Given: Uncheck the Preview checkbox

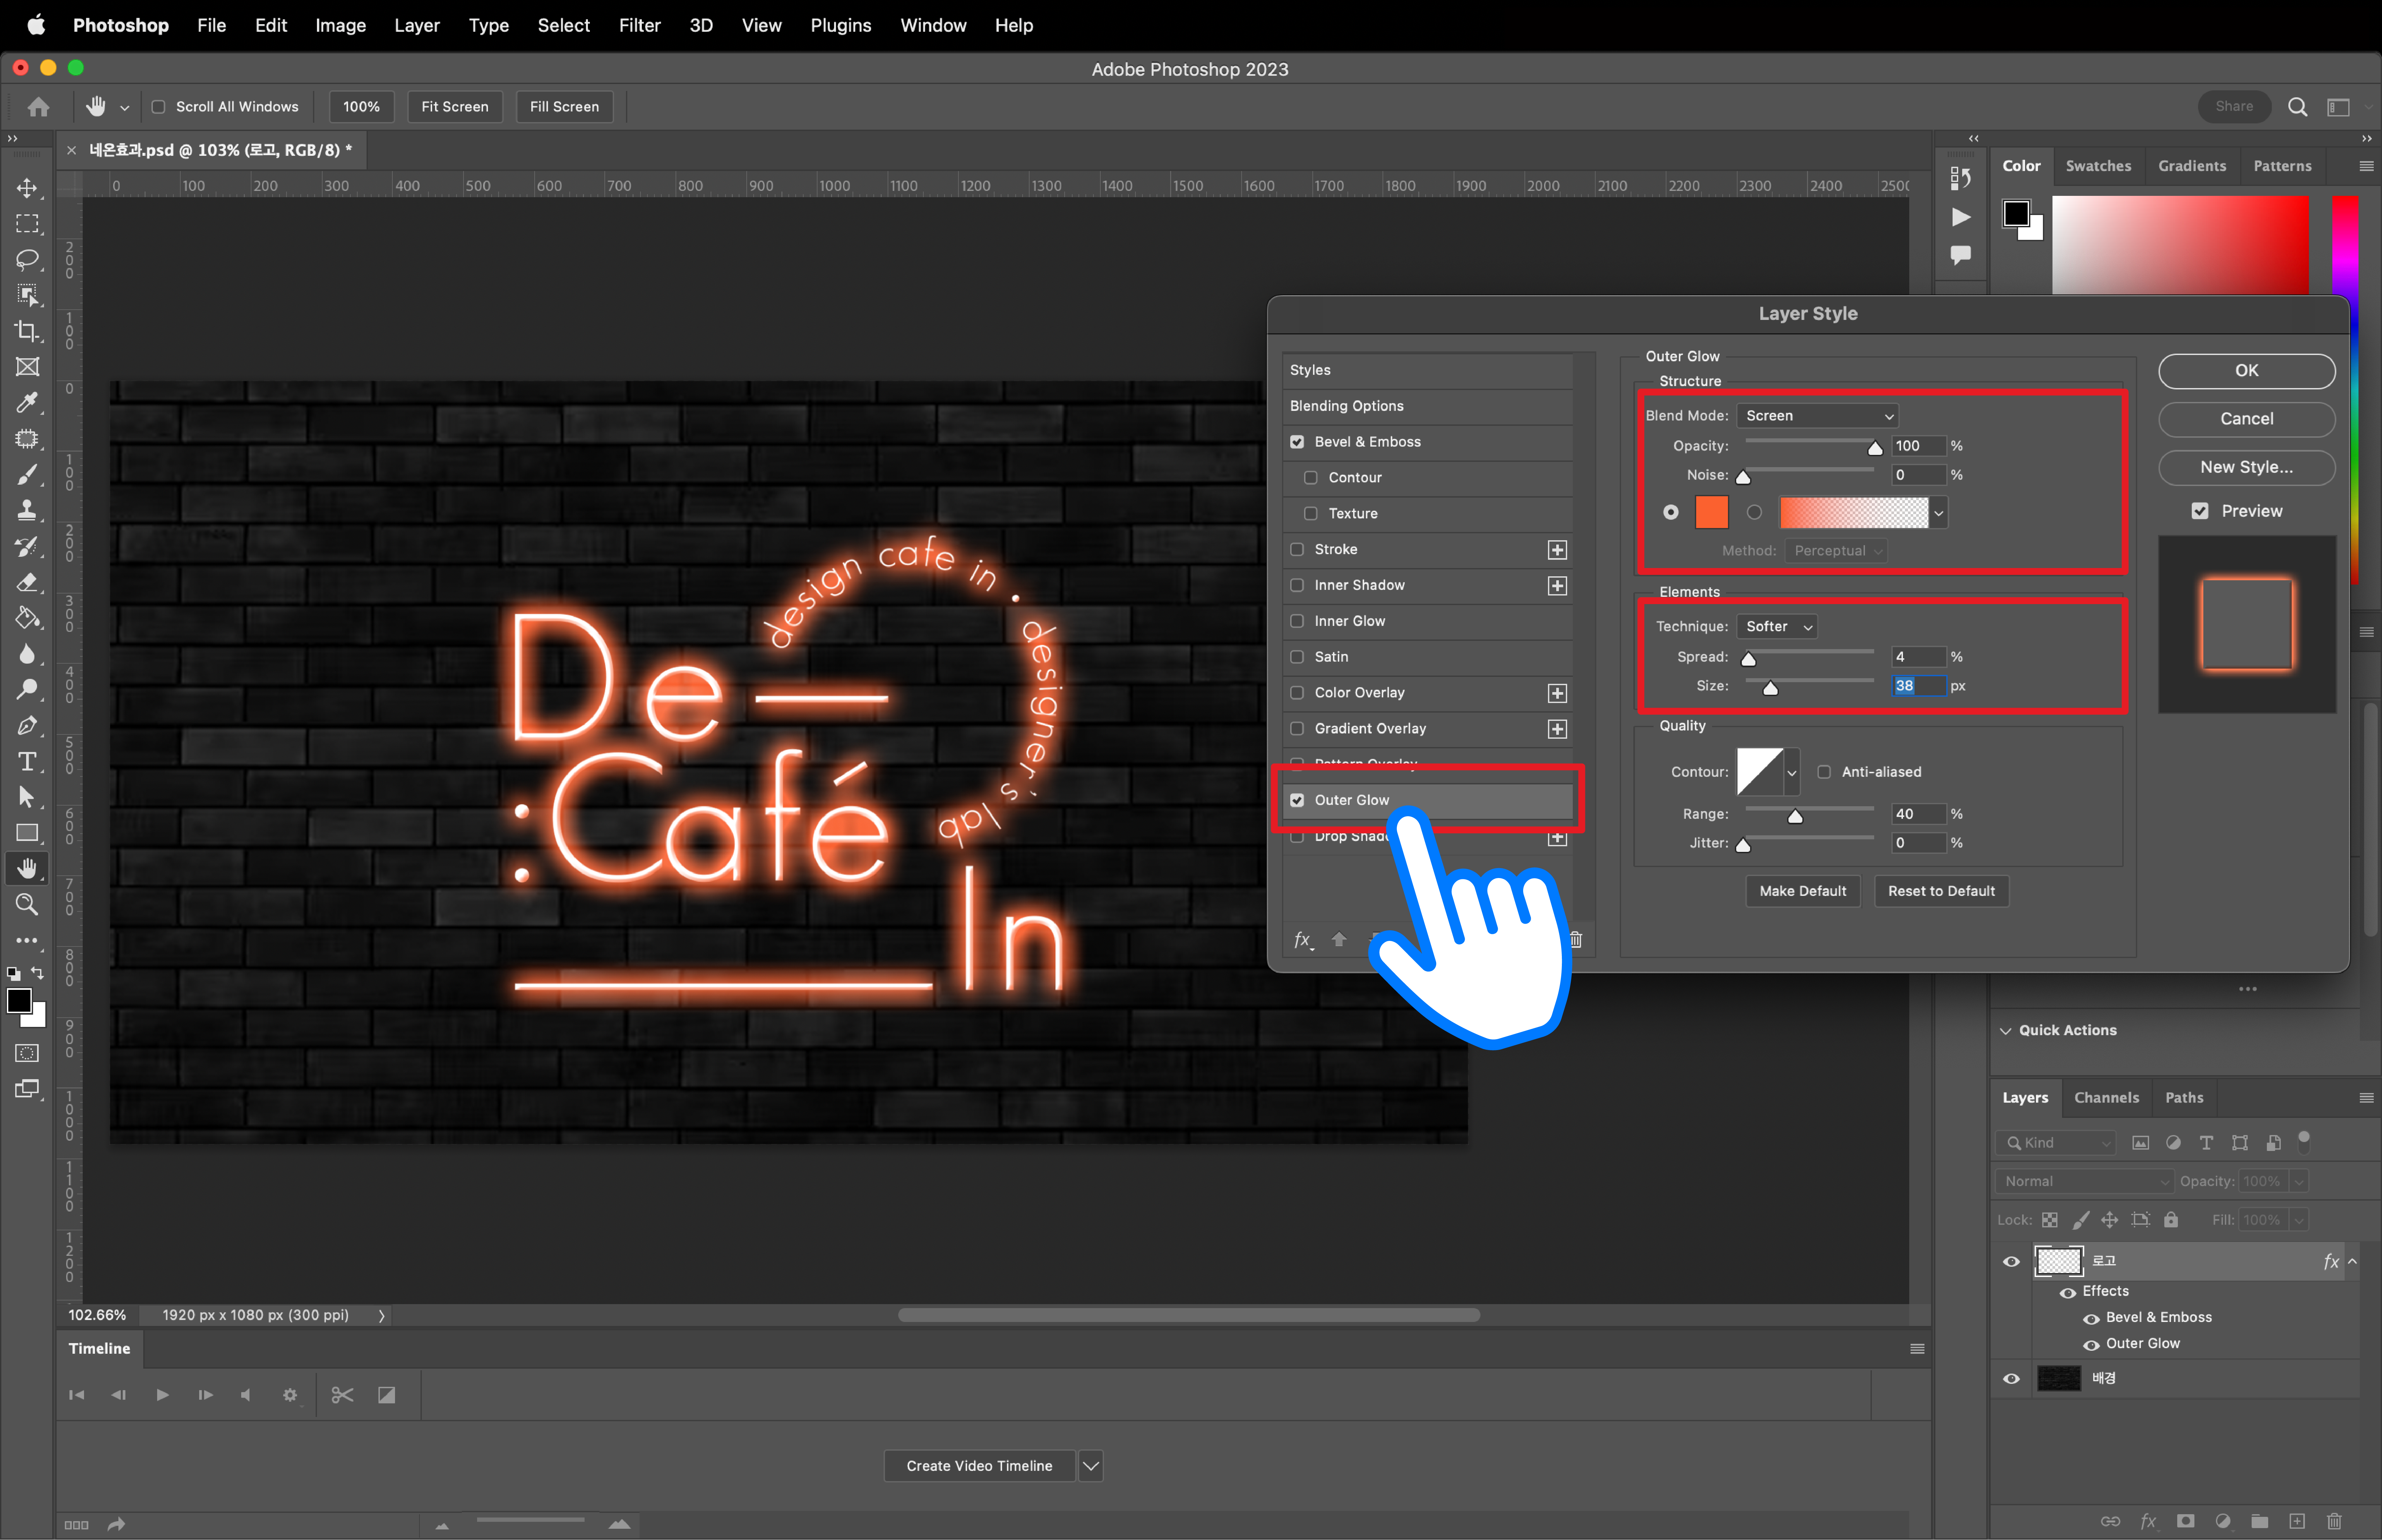Looking at the screenshot, I should tap(2200, 511).
